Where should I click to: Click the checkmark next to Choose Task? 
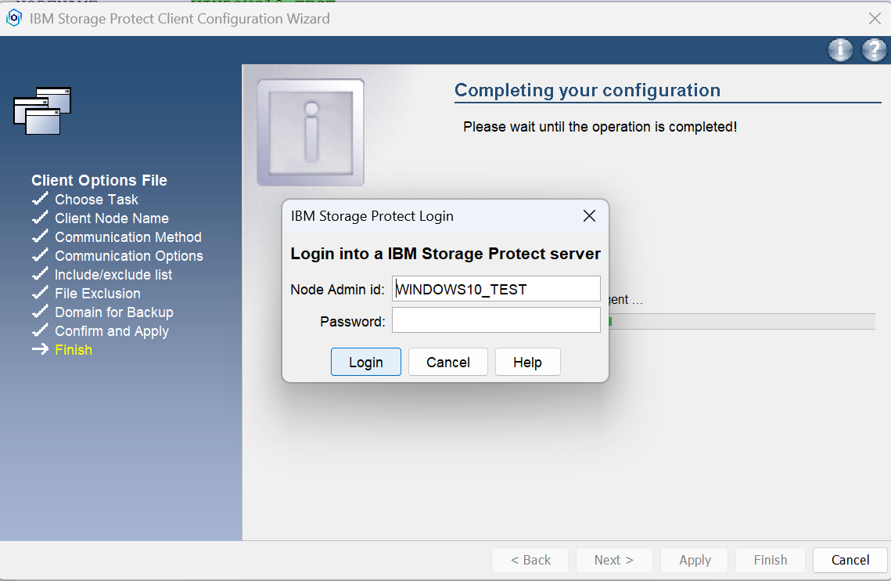point(40,200)
